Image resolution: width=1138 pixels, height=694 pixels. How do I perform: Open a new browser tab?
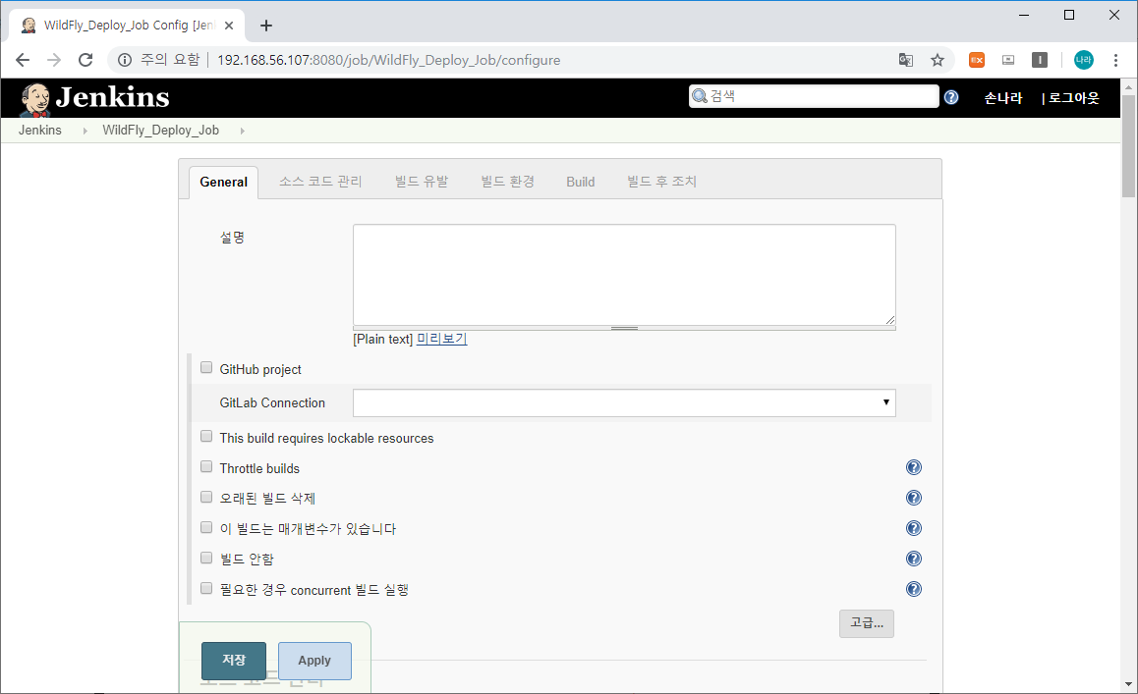coord(266,26)
